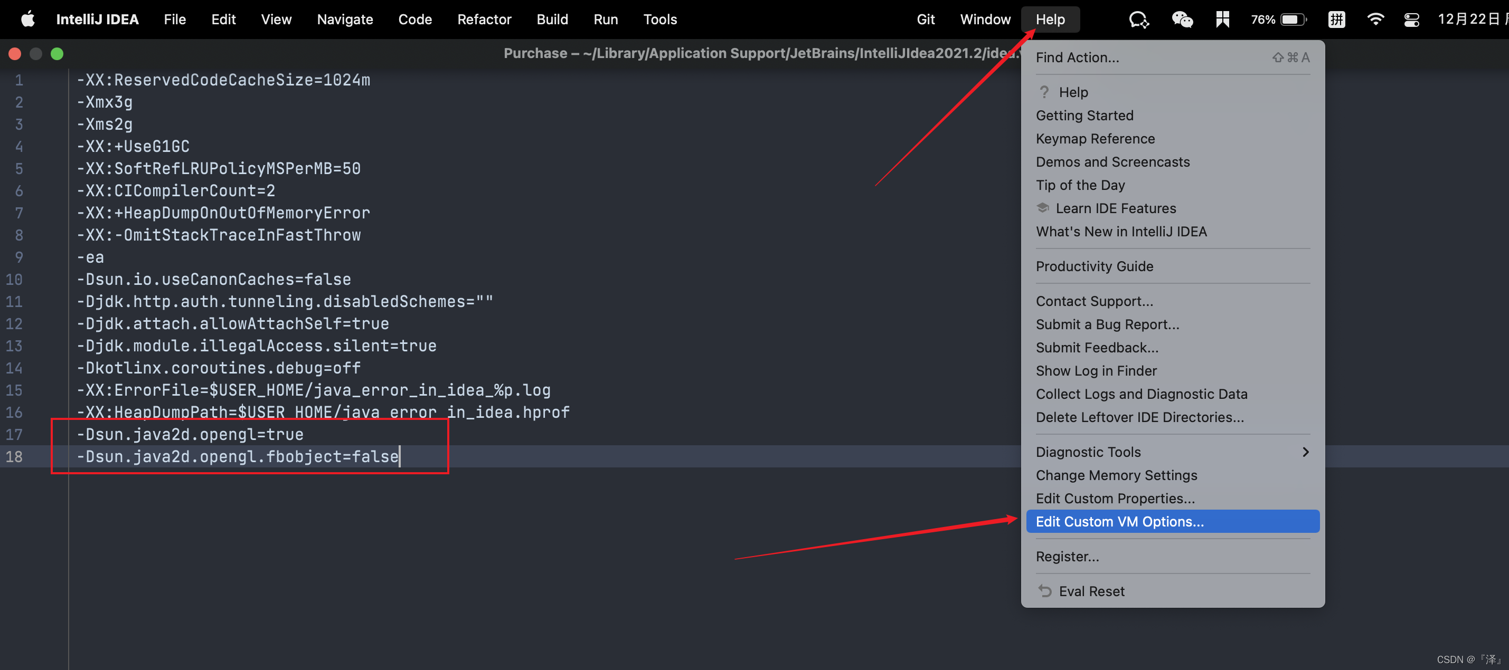
Task: Open the Run menu
Action: 605,20
